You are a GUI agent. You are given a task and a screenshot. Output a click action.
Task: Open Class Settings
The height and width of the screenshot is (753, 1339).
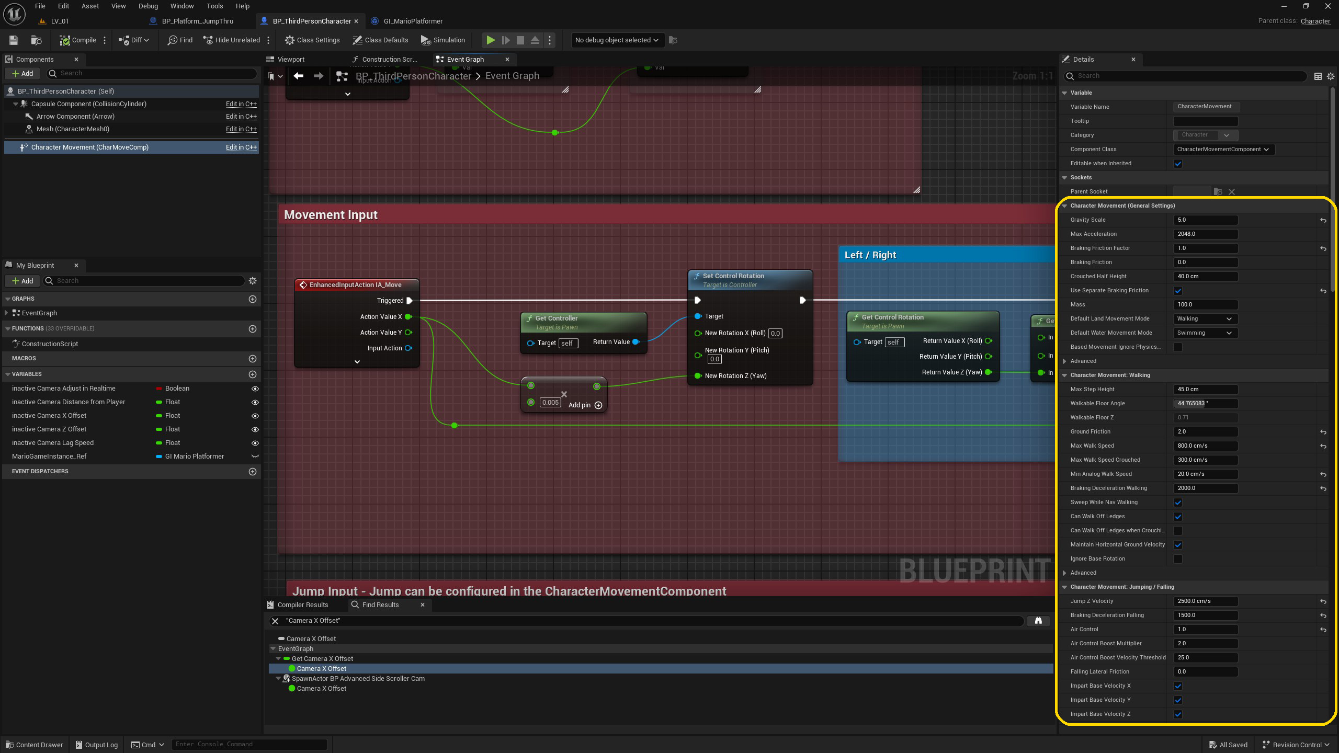tap(312, 40)
